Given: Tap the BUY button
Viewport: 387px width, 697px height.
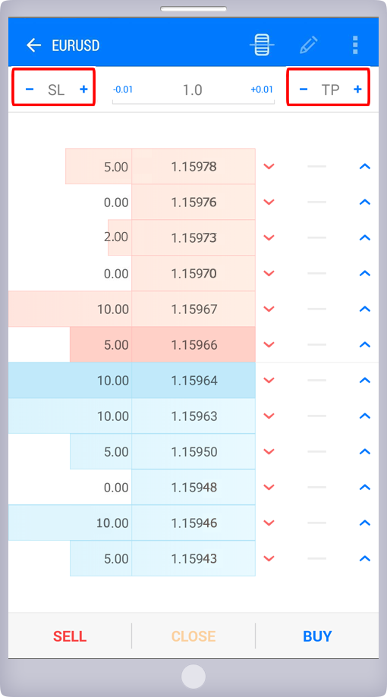Looking at the screenshot, I should tap(317, 636).
